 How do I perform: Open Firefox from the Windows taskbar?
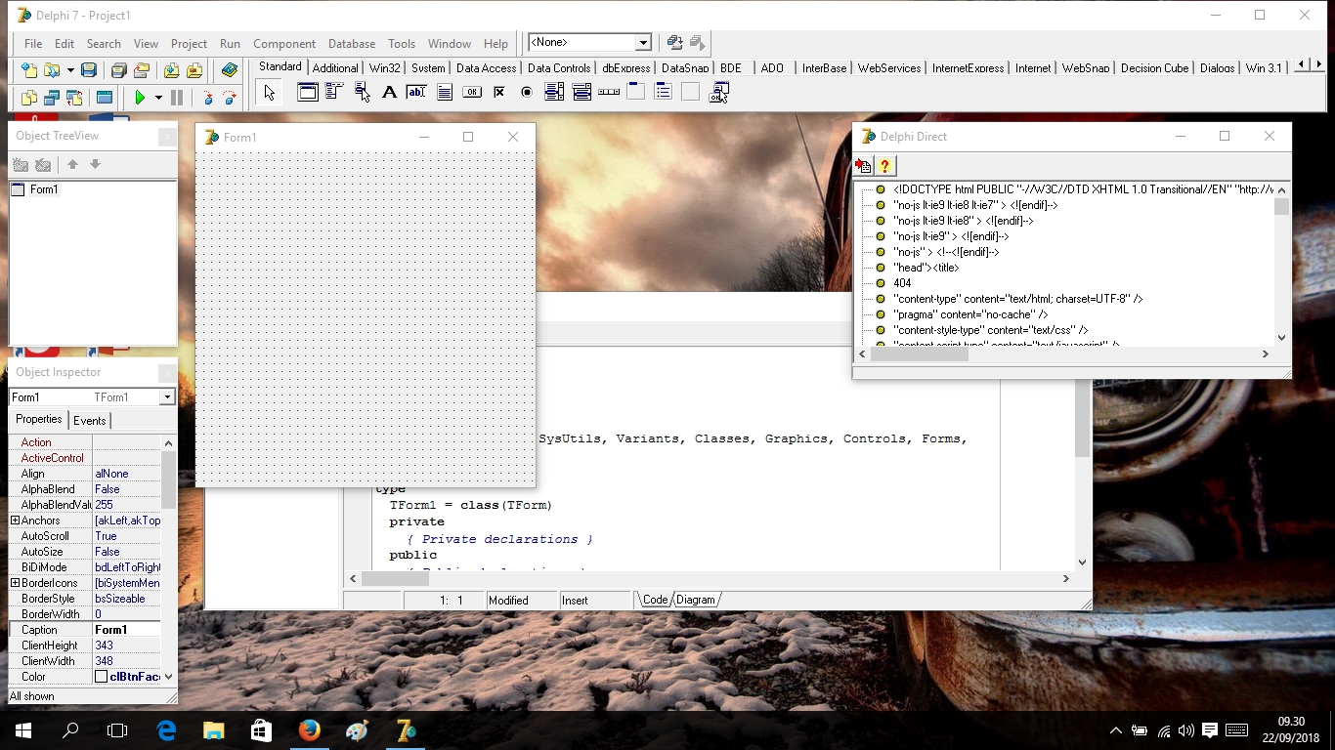[x=309, y=729]
